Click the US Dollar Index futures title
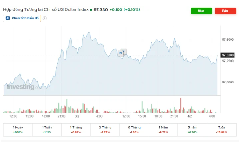Image resolution: width=241 pixels, height=142 pixels. click(46, 10)
